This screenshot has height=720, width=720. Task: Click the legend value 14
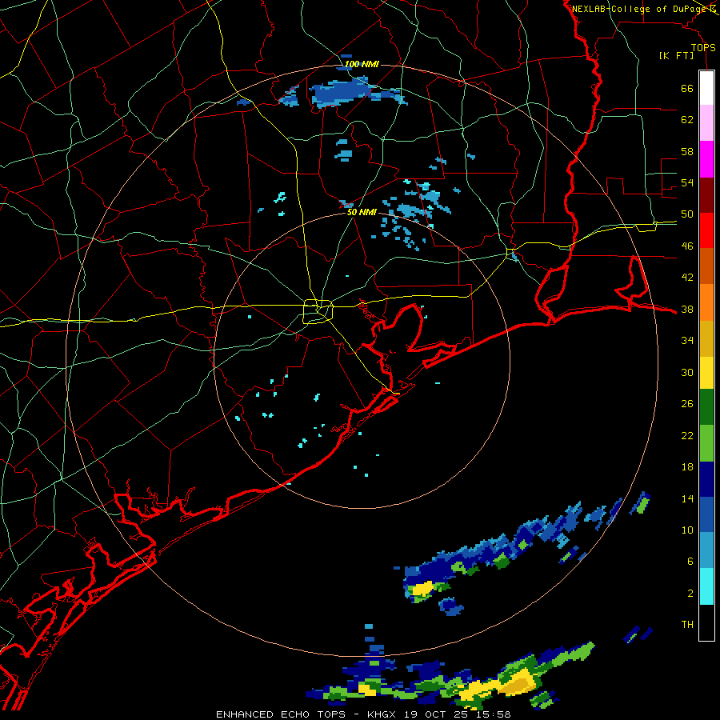point(687,498)
